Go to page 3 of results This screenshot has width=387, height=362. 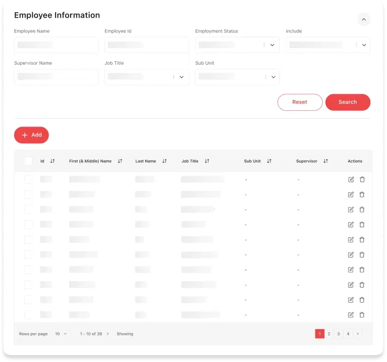coord(338,334)
